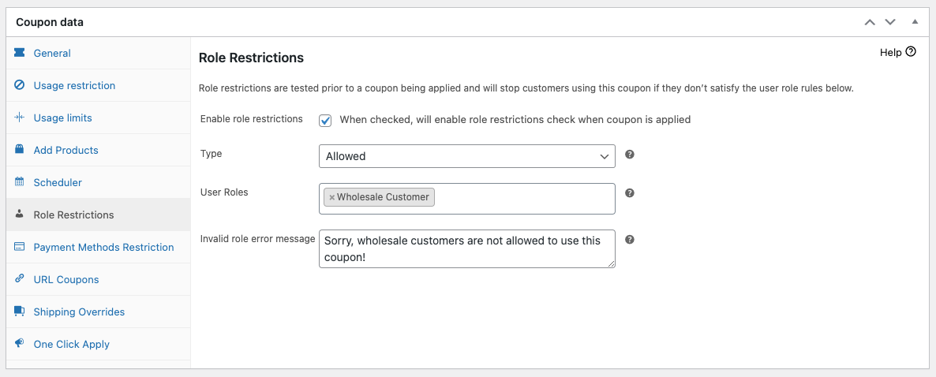This screenshot has height=377, width=936.
Task: Click the Role Restrictions person icon
Action: coord(19,215)
